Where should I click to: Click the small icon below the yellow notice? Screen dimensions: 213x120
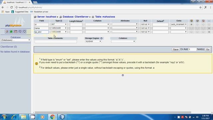coord(123,75)
